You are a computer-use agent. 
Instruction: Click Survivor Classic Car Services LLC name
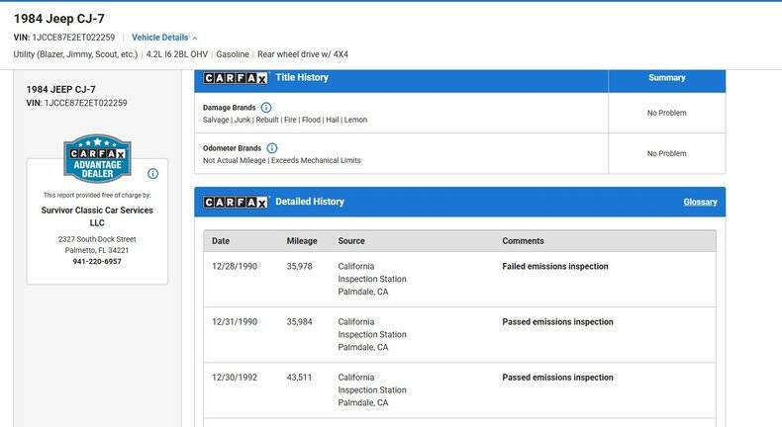[x=97, y=216]
